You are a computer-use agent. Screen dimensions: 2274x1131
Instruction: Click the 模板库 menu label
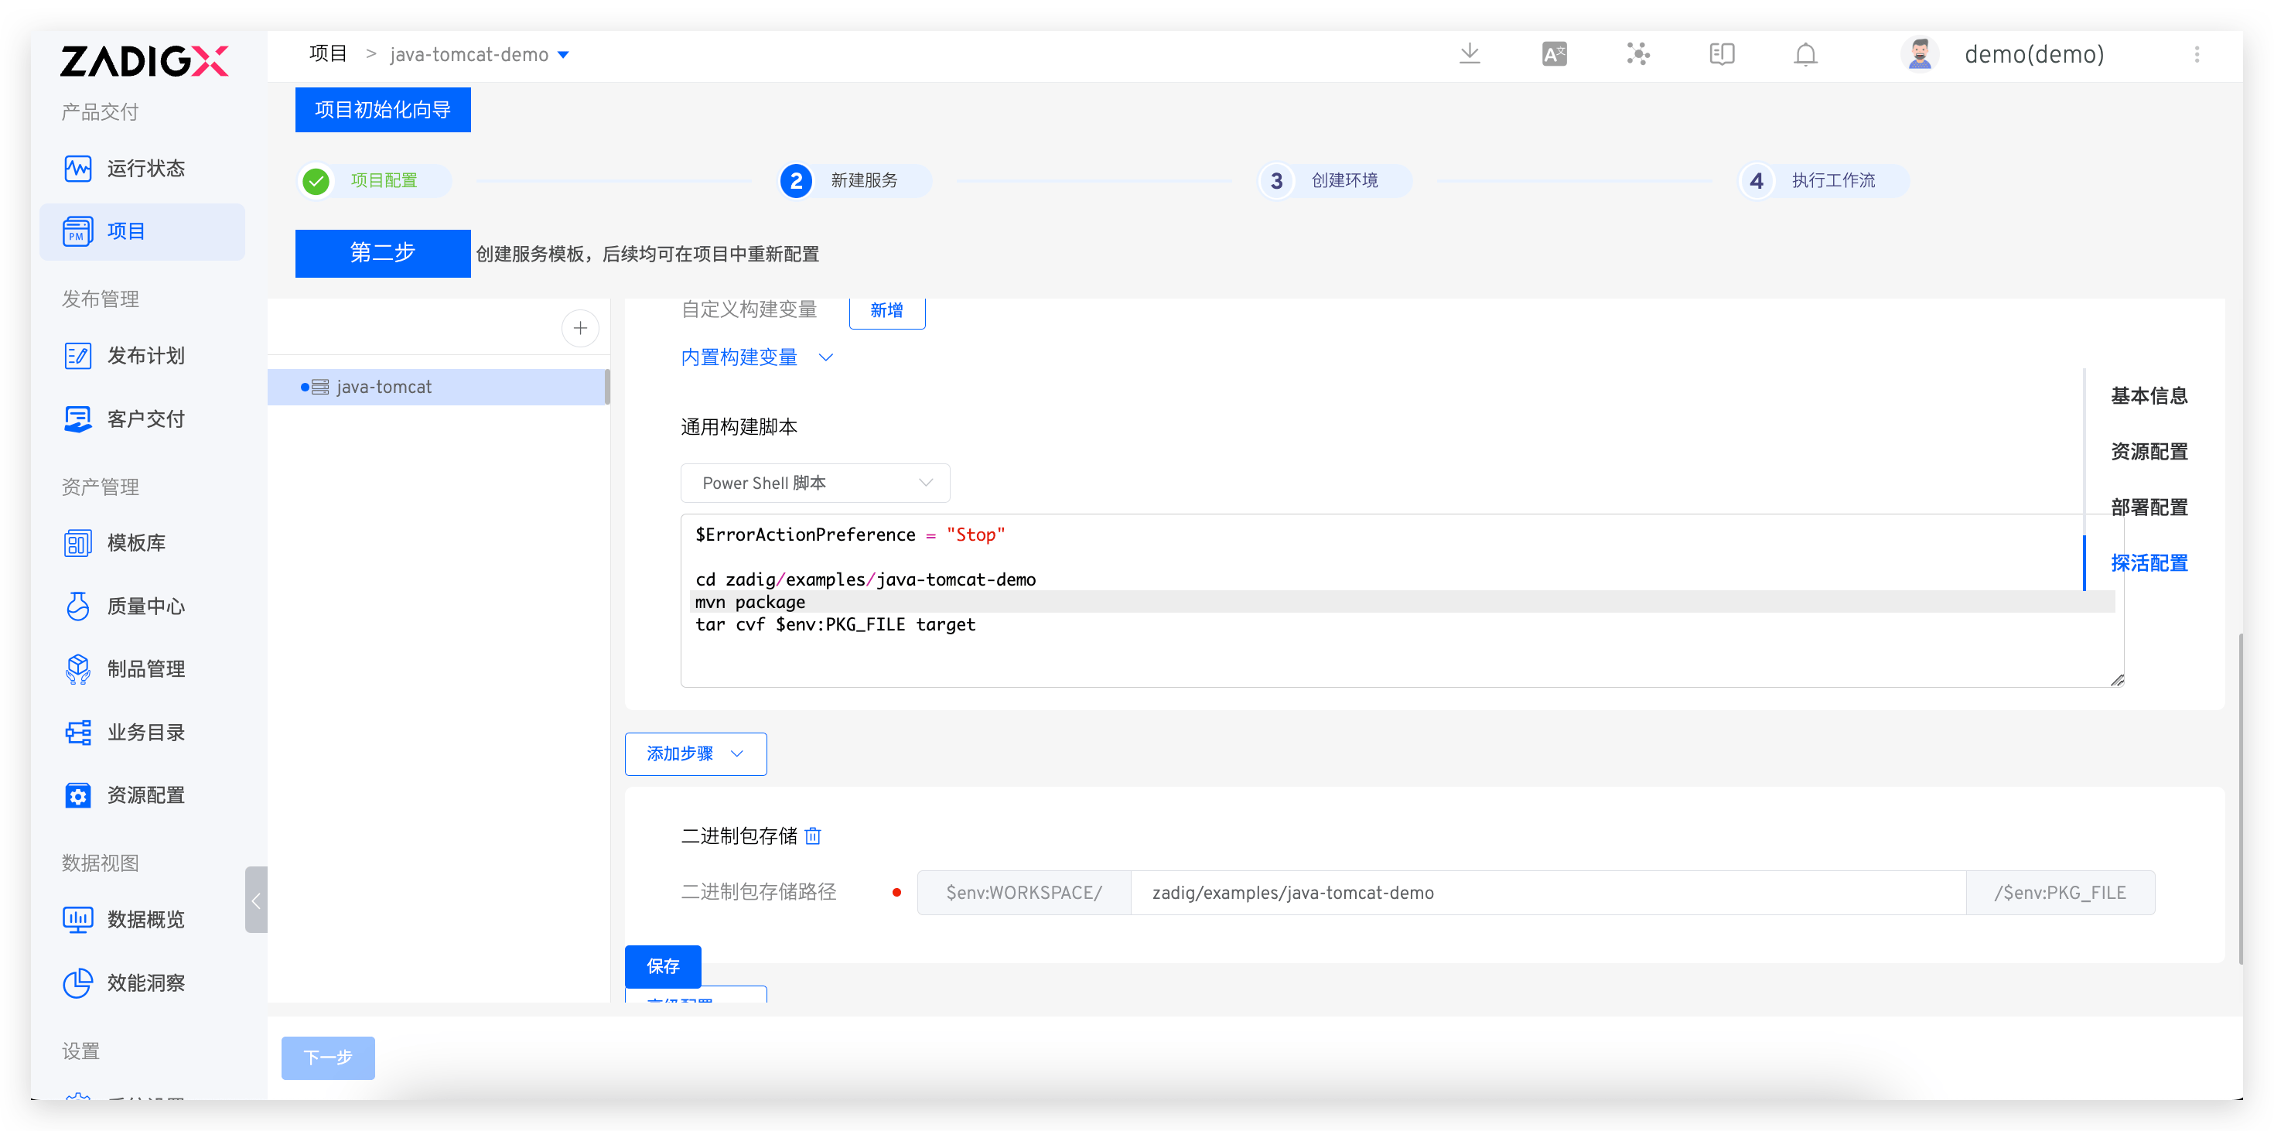[137, 543]
